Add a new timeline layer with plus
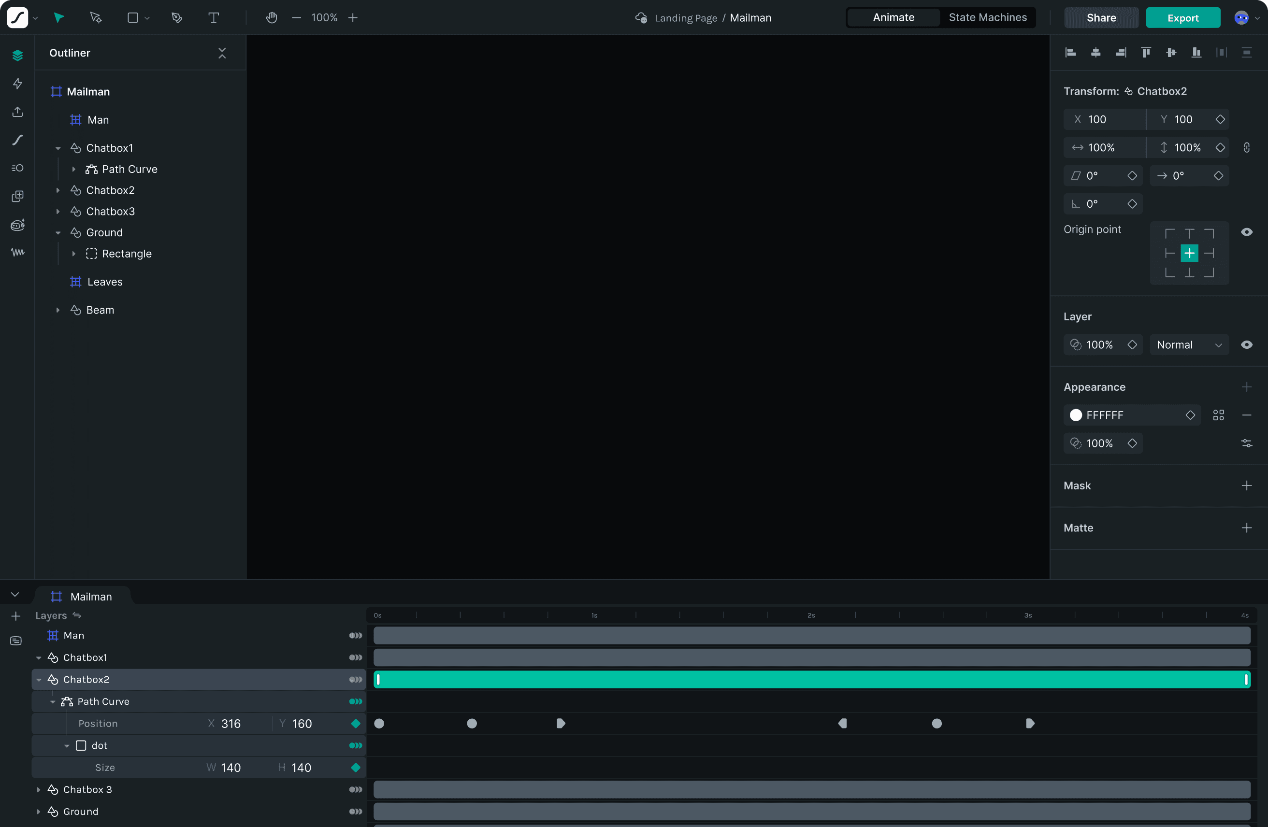This screenshot has width=1268, height=827. (16, 616)
